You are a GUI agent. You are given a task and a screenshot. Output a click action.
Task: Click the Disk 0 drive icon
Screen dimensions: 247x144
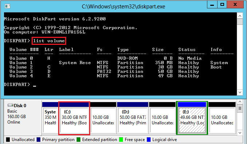11,105
